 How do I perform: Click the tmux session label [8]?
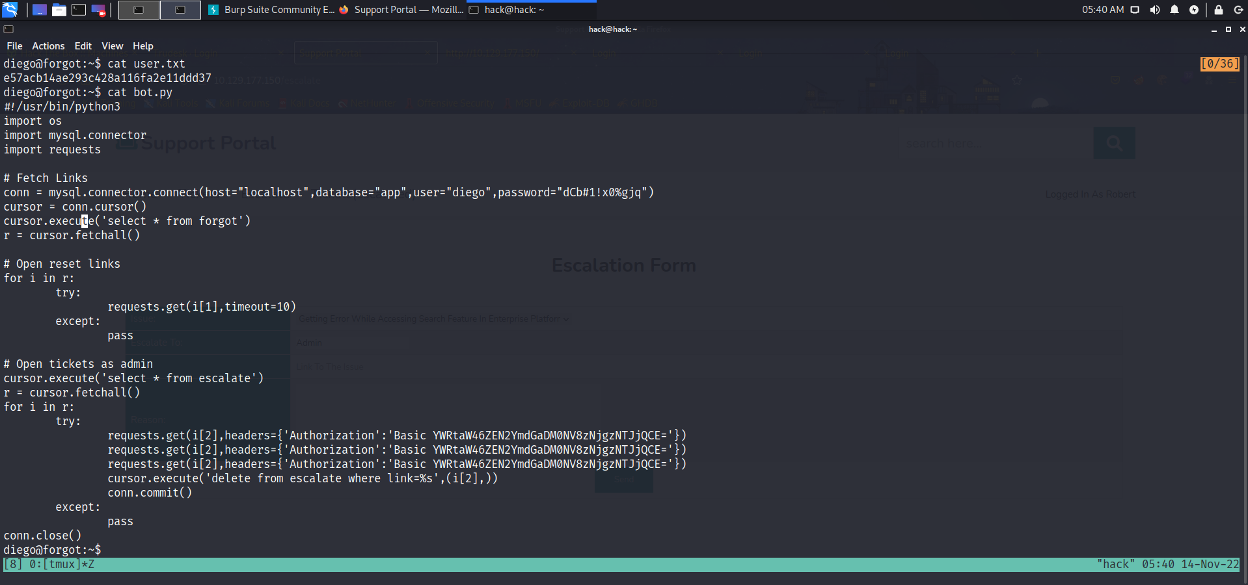click(13, 564)
